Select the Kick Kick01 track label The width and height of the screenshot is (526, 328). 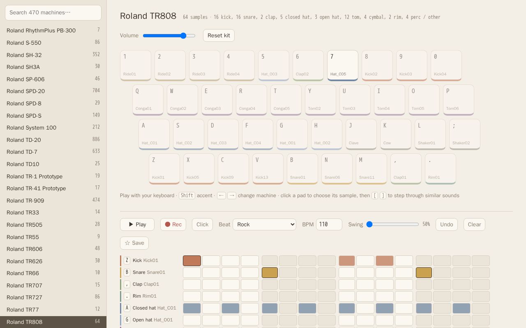click(x=145, y=260)
